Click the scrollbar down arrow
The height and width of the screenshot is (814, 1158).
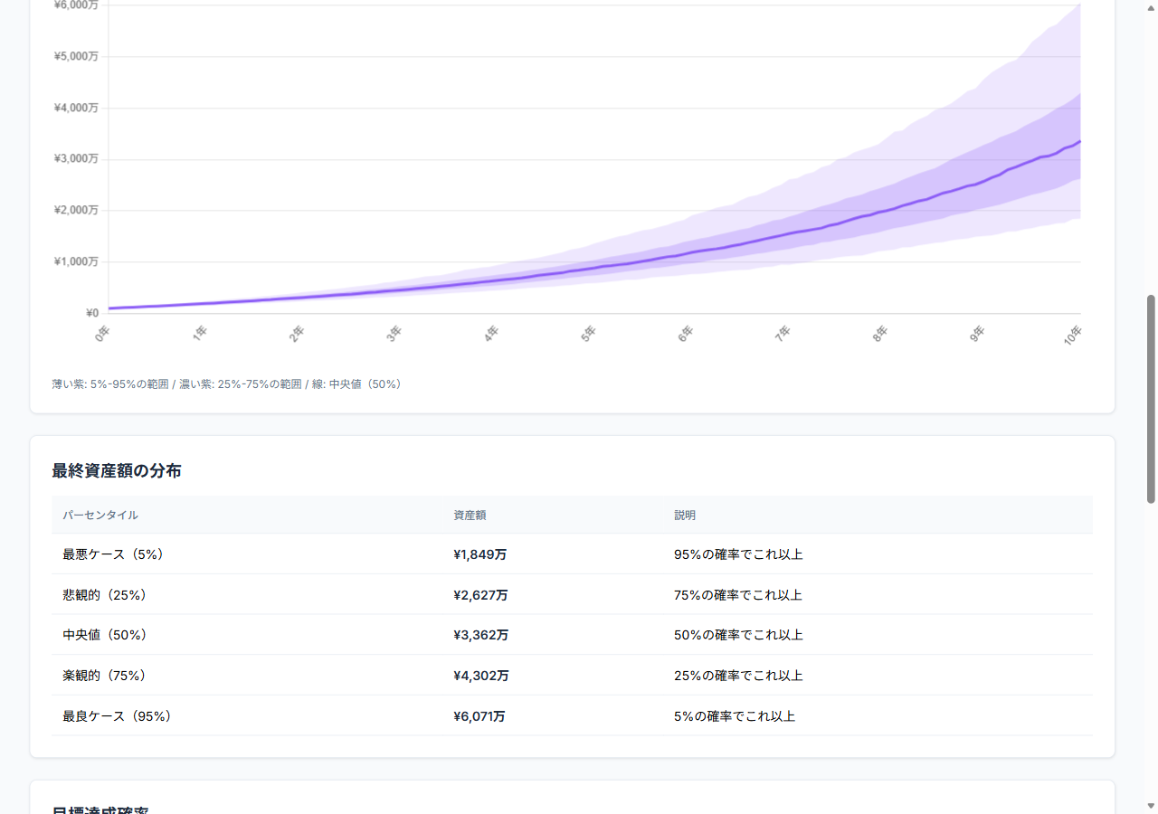click(x=1151, y=806)
